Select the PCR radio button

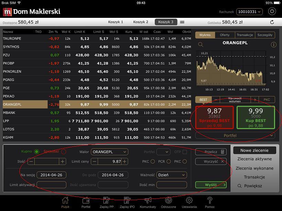click(x=169, y=162)
